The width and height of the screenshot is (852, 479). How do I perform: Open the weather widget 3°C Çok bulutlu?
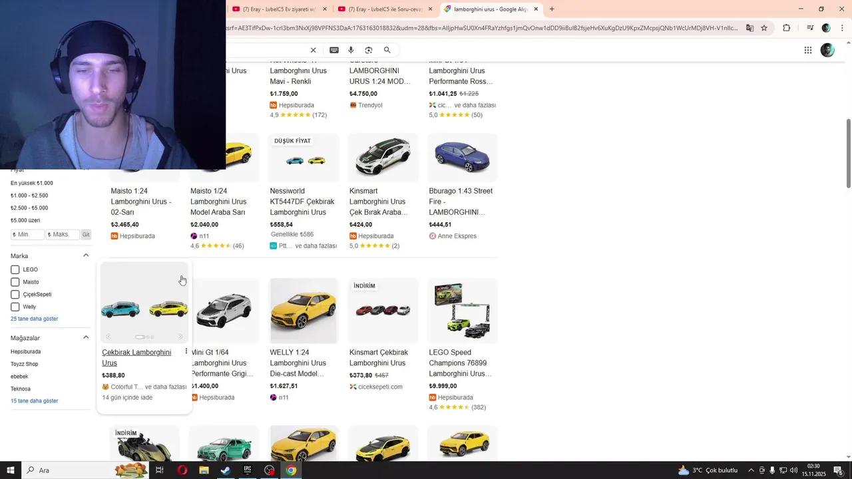click(708, 470)
